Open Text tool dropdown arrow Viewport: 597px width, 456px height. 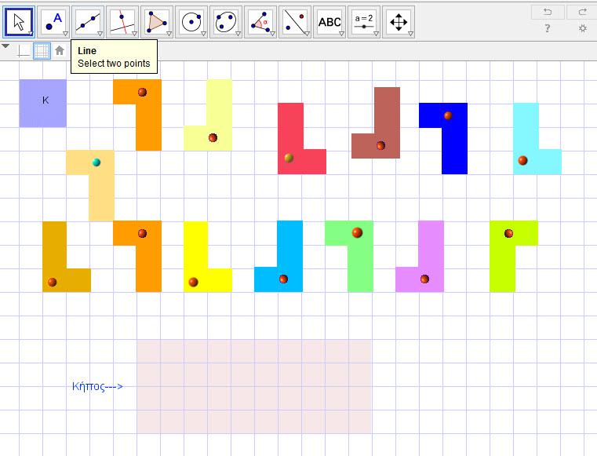coord(341,34)
